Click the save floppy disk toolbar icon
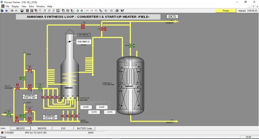The image size is (259, 139). coord(22,10)
